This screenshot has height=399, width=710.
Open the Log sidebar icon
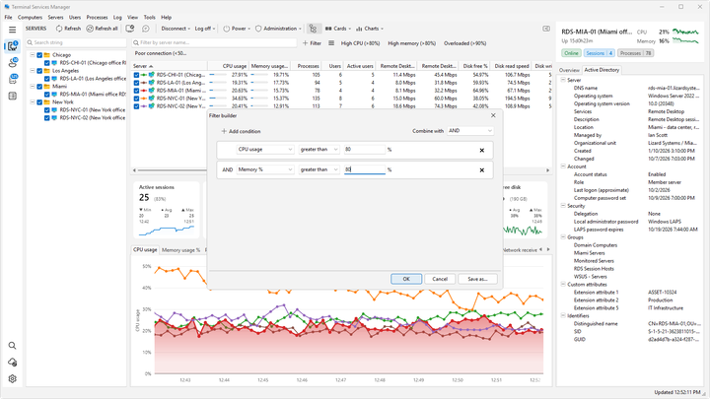pyautogui.click(x=12, y=96)
